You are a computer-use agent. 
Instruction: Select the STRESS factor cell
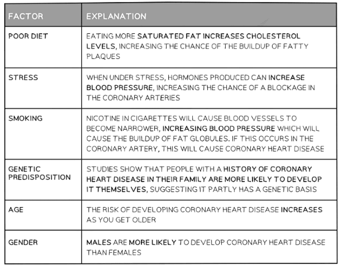pyautogui.click(x=23, y=77)
